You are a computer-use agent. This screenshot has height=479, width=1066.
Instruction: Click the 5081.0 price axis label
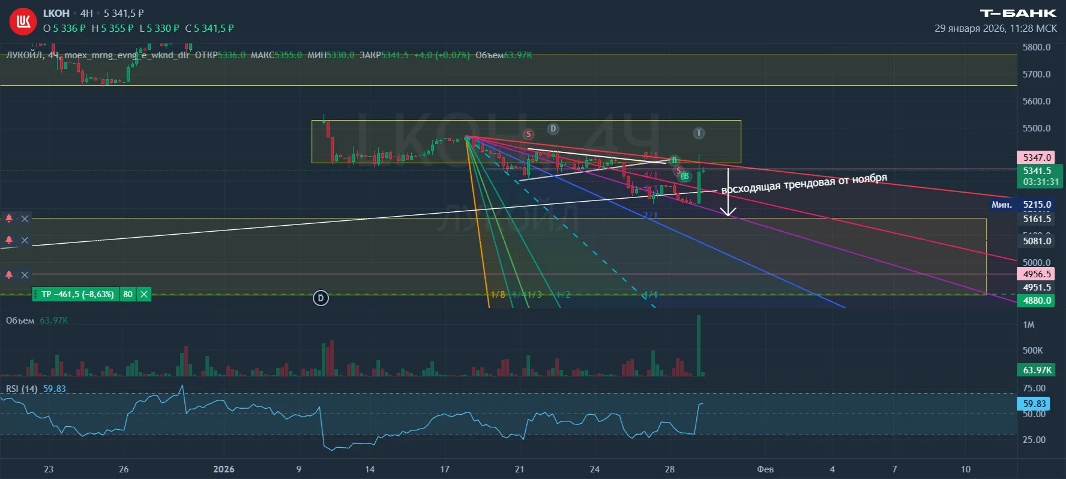[1037, 241]
